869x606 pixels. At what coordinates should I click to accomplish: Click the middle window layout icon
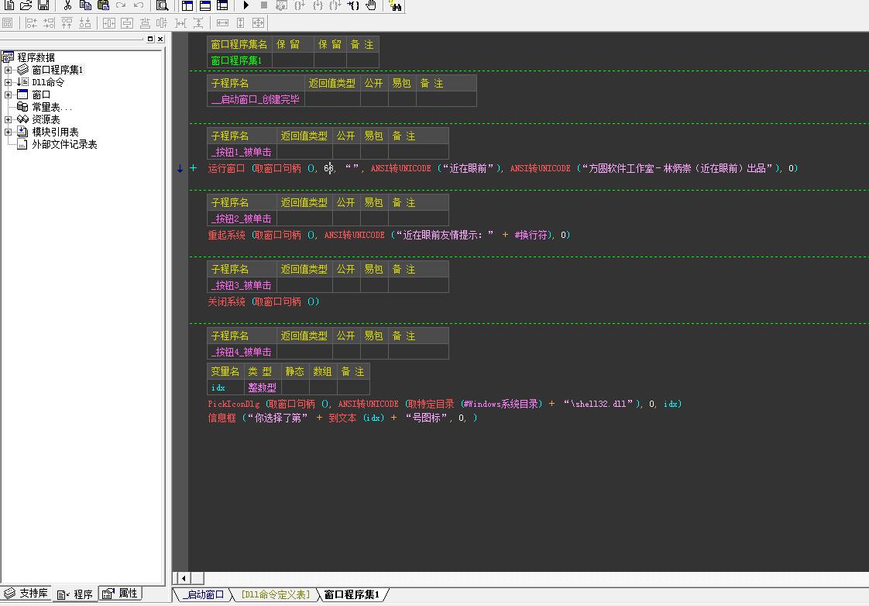[x=205, y=5]
